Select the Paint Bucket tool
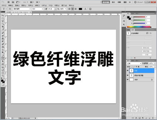This screenshot has width=157, height=120. point(3,47)
